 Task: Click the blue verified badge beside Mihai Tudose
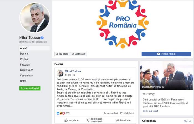point(42,38)
